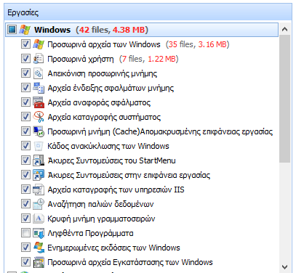The height and width of the screenshot is (273, 296).
Task: Uncheck Προσωρινά αρχεία Εγκατάστασης των Windows checkbox
Action: (x=25, y=262)
